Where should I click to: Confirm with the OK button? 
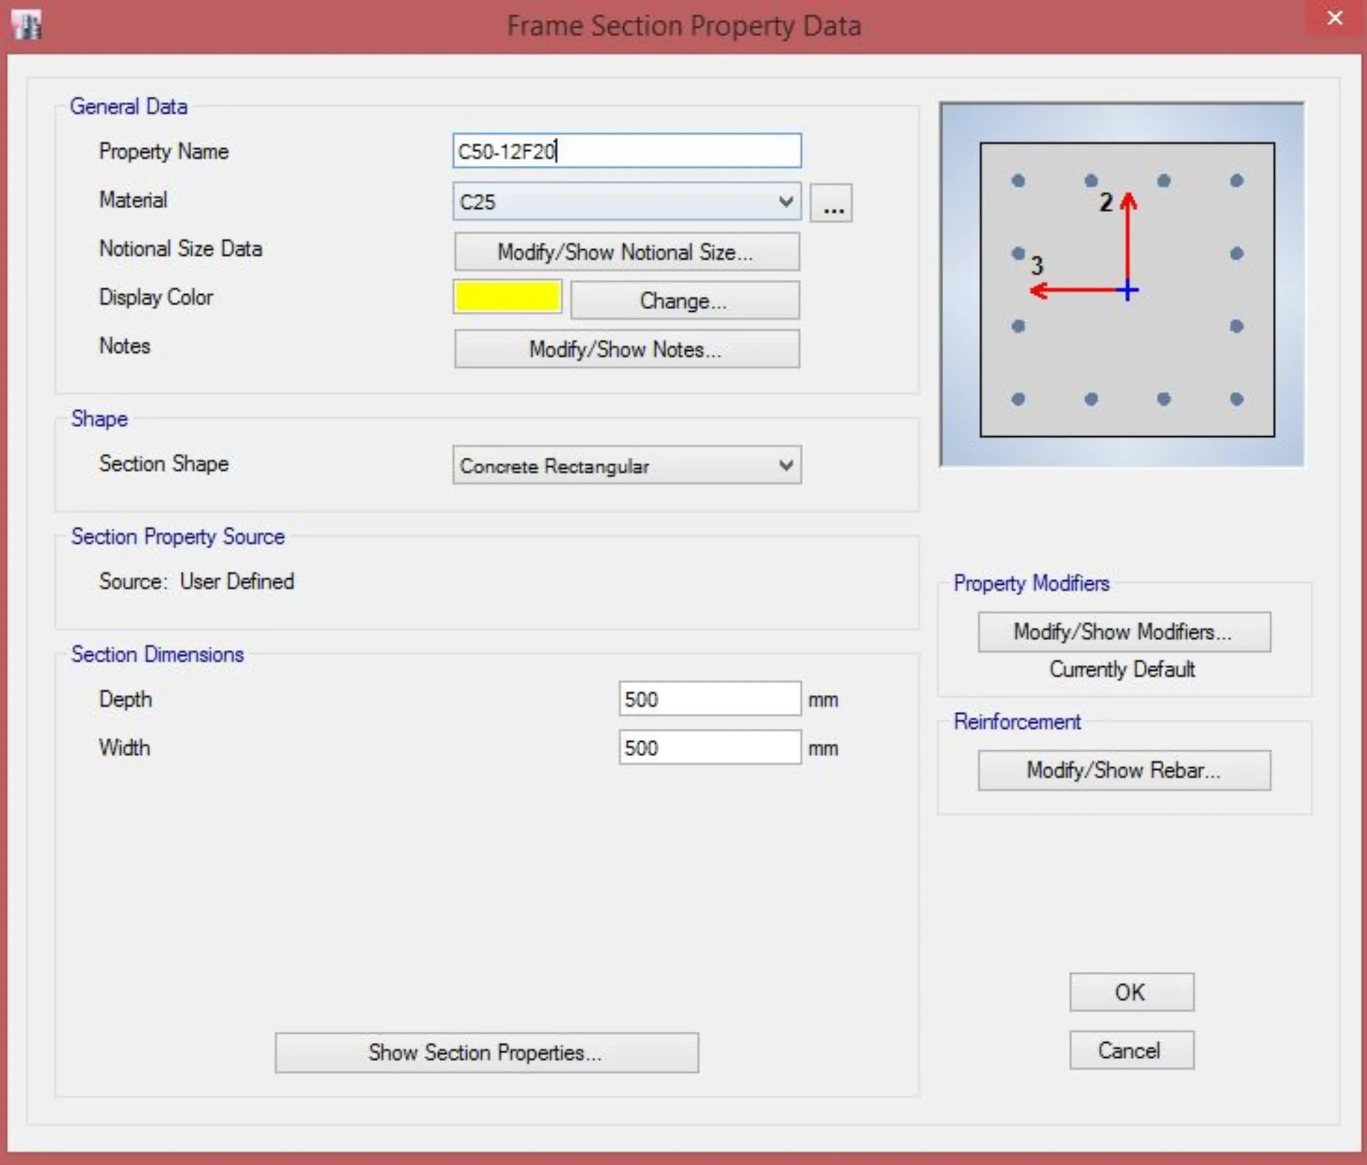(1131, 991)
